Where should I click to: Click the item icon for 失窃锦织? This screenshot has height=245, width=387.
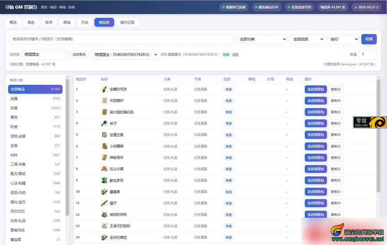[x=104, y=100]
